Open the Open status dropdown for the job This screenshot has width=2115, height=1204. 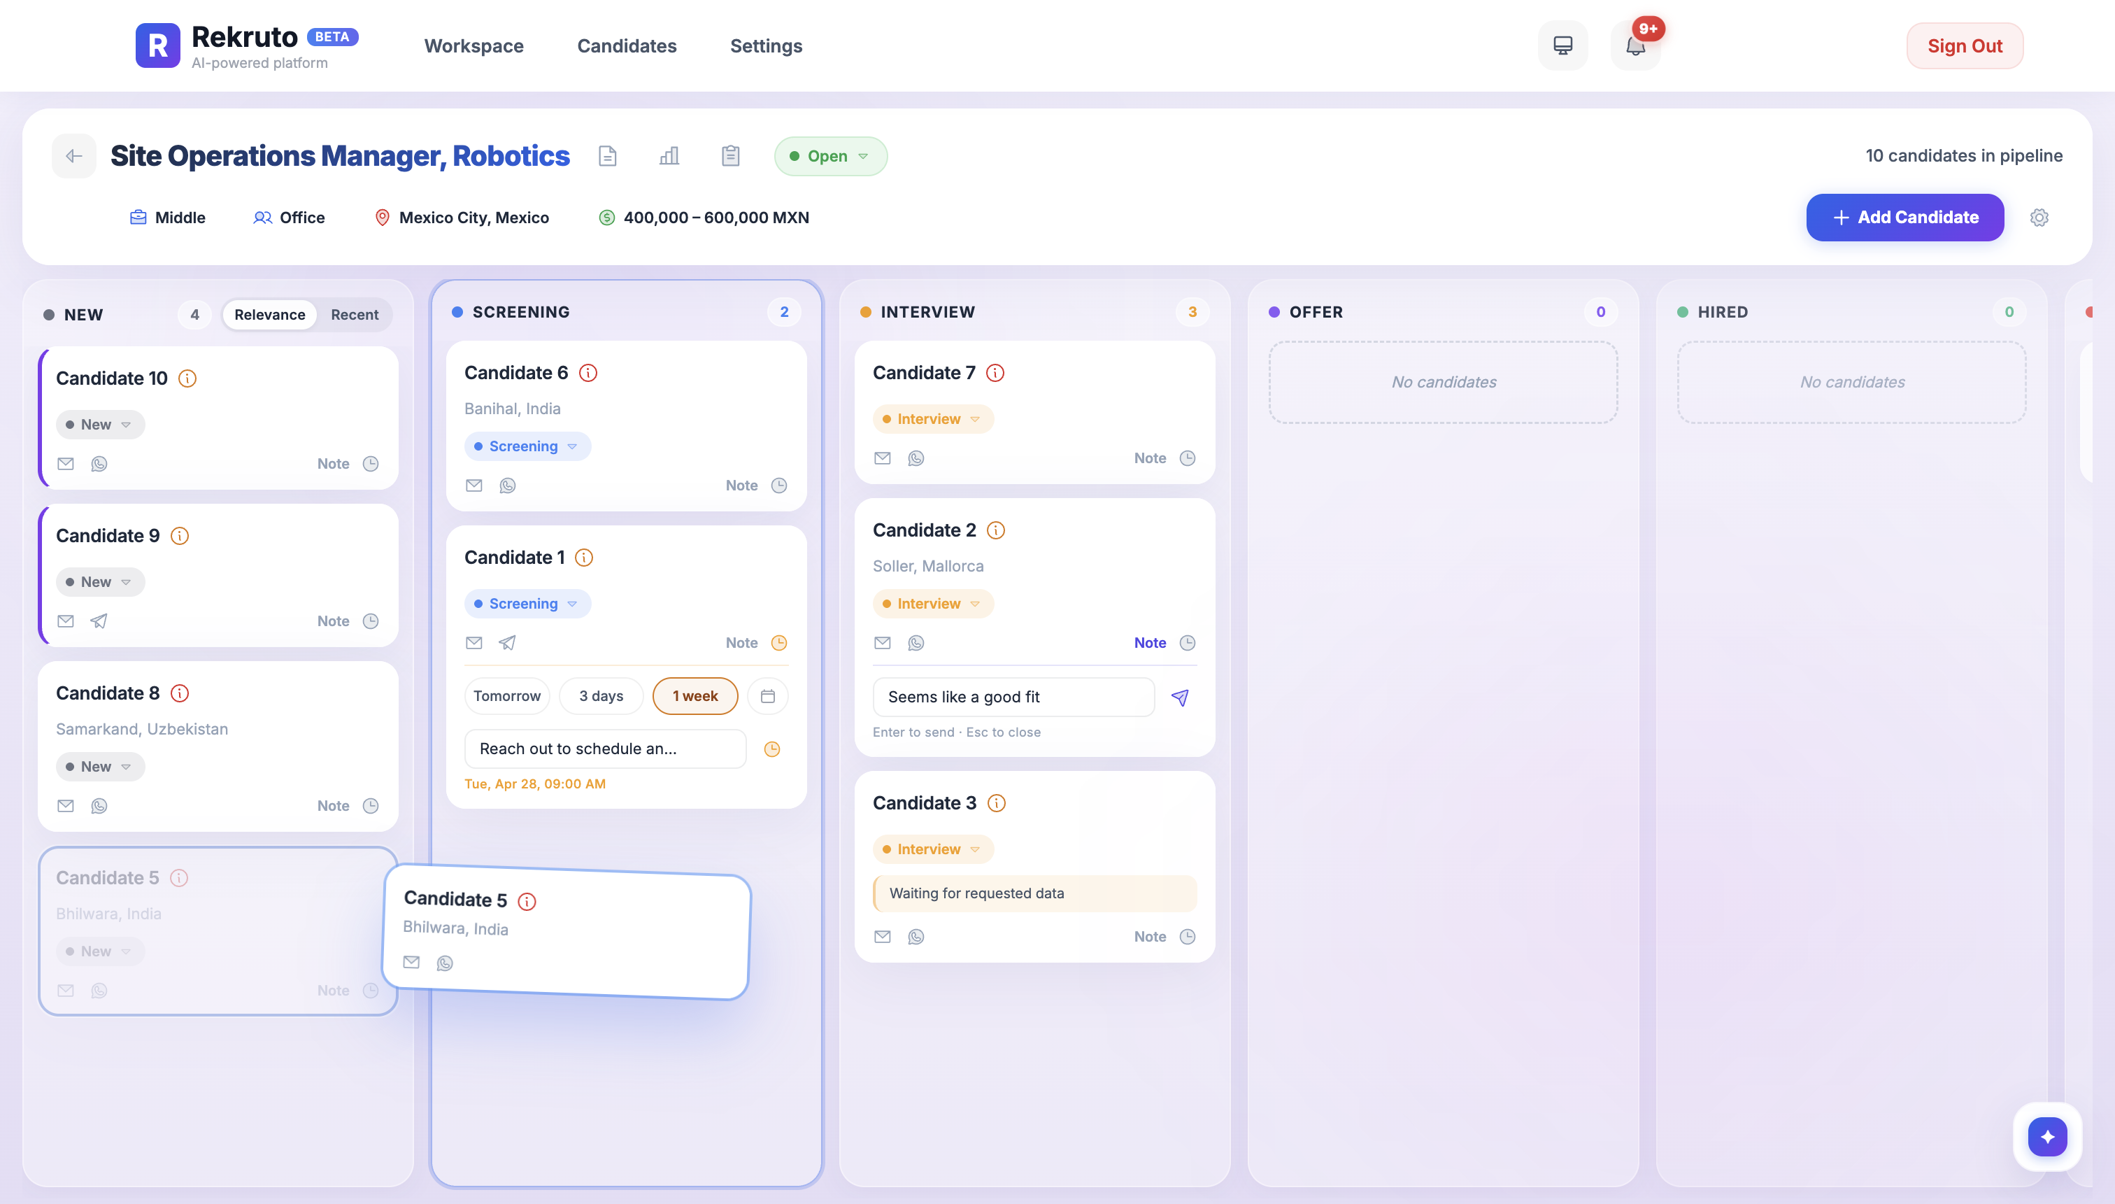coord(829,155)
